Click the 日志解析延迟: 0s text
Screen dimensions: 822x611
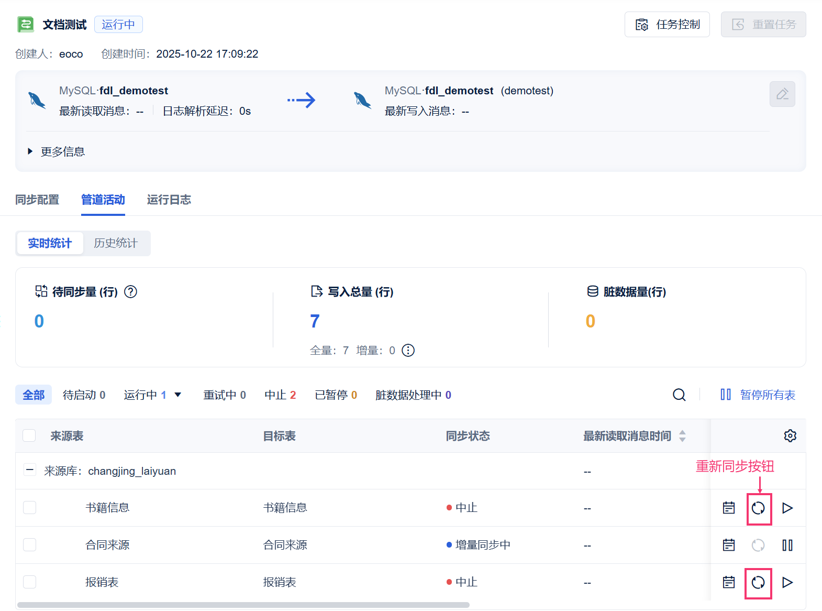[x=207, y=111]
